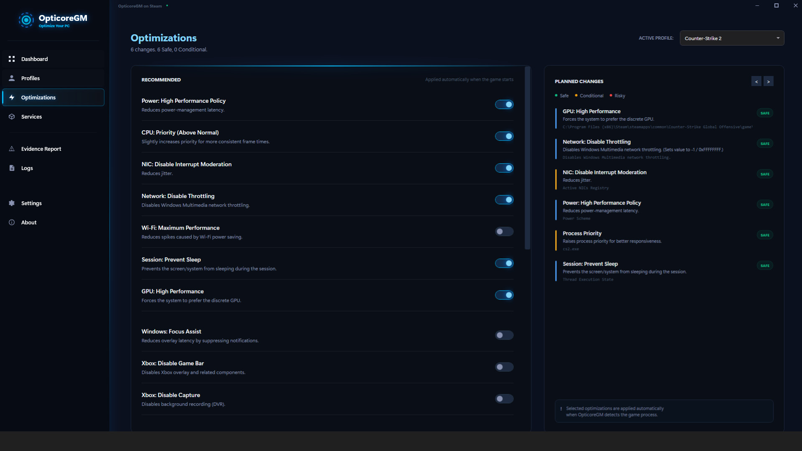Screen dimensions: 802x451
Task: Open the Active Profile Counter-Strike 2 dropdown
Action: pos(731,38)
